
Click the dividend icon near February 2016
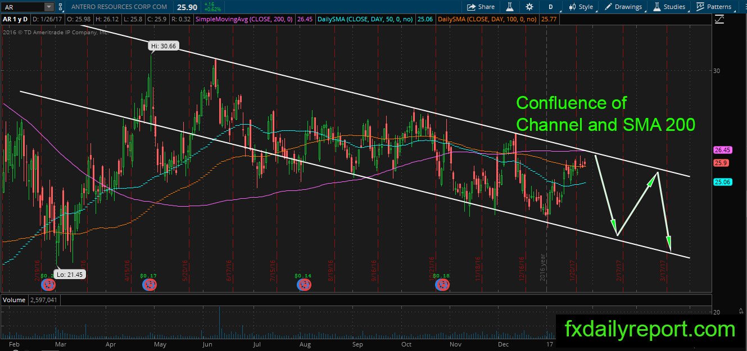point(49,284)
